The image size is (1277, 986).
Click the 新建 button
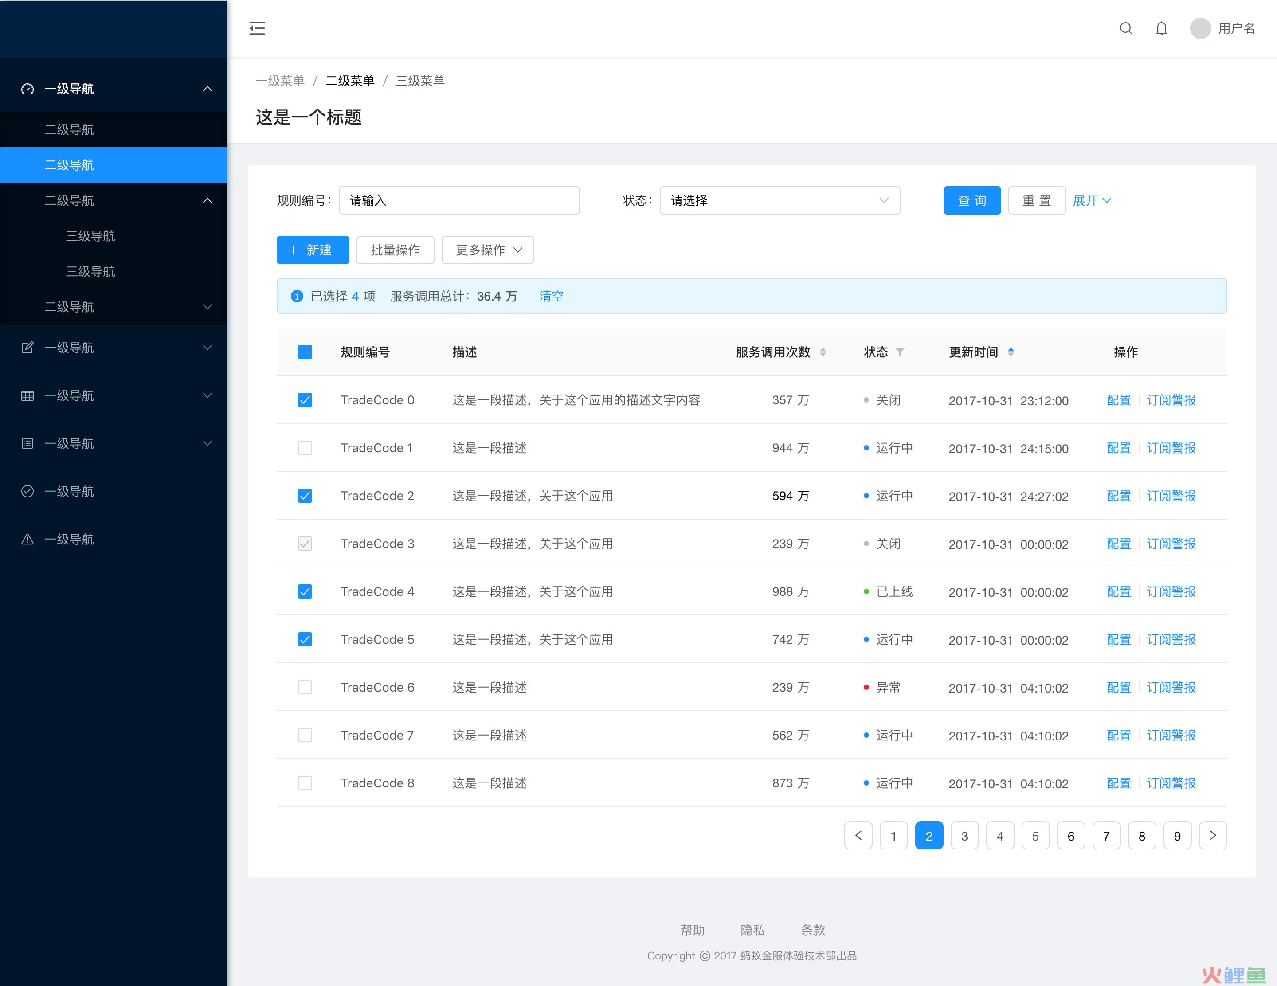pos(312,250)
